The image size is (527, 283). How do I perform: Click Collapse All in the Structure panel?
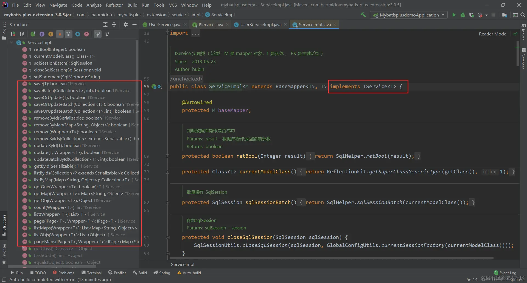click(x=114, y=24)
